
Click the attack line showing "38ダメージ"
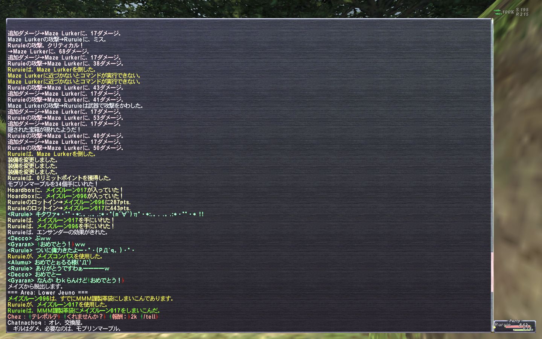[x=66, y=63]
